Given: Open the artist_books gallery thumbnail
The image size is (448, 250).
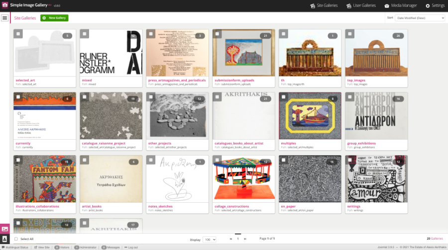Looking at the screenshot, I should pos(111,179).
